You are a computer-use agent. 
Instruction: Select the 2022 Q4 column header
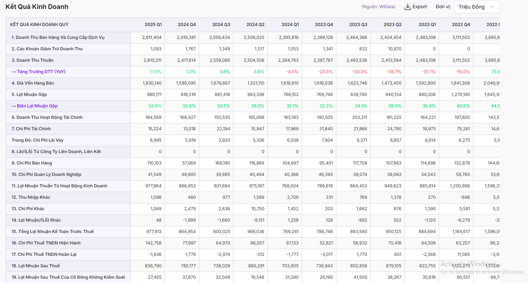[x=461, y=25]
